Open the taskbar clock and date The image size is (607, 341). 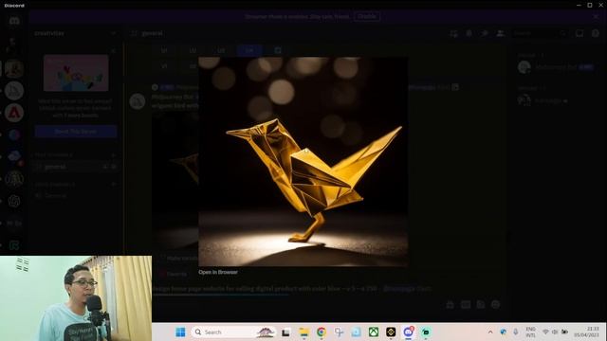(x=587, y=332)
